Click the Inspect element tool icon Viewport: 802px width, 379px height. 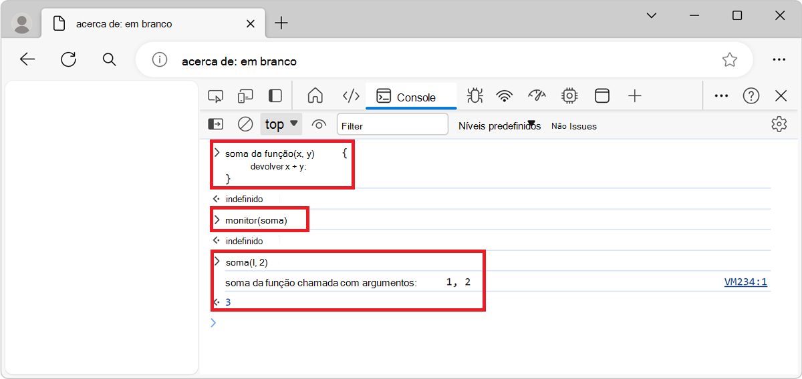click(215, 96)
